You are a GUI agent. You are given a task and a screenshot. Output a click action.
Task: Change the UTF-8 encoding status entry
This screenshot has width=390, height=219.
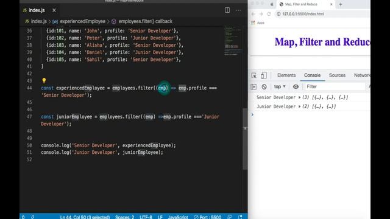pyautogui.click(x=146, y=217)
